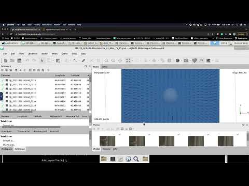Open the web browser globe icon in the dock

[x=128, y=159]
